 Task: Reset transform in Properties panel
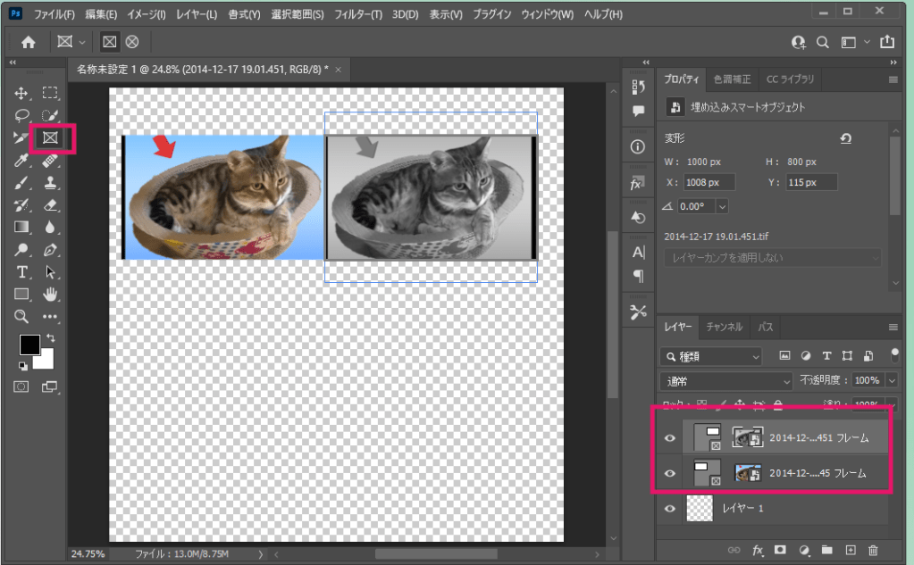(x=845, y=138)
